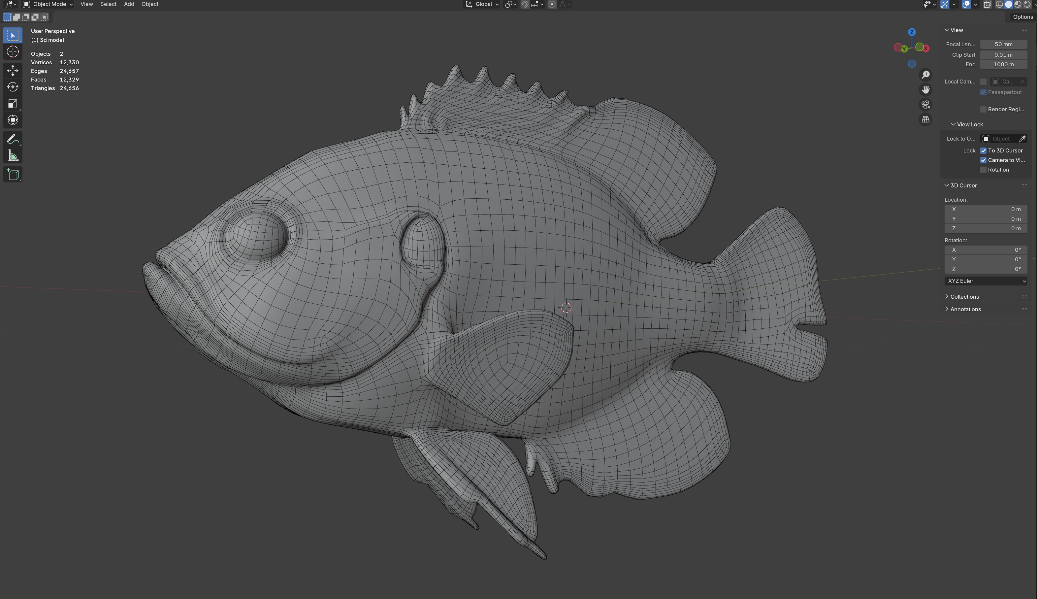Click the 3D Cursor tool
Image resolution: width=1037 pixels, height=599 pixels.
point(13,52)
